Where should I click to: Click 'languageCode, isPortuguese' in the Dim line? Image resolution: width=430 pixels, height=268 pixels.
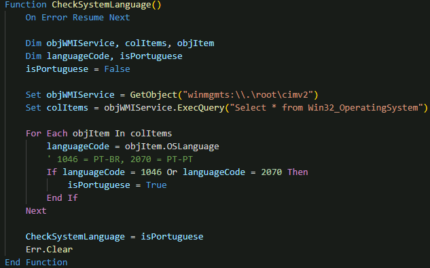click(114, 56)
